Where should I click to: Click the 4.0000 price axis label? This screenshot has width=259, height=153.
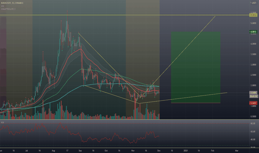coord(253,44)
